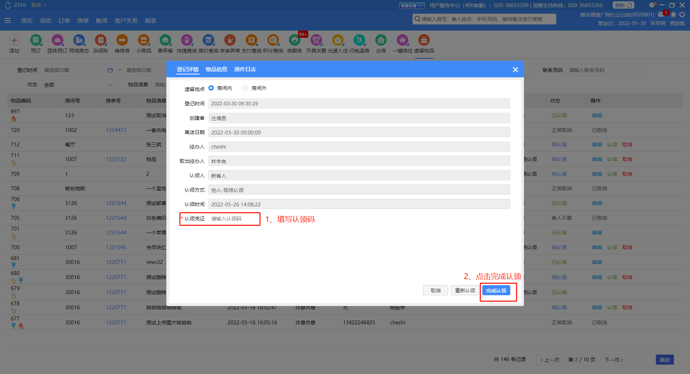This screenshot has height=374, width=690.
Task: Open 遗留物品 lost items icon
Action: point(424,40)
